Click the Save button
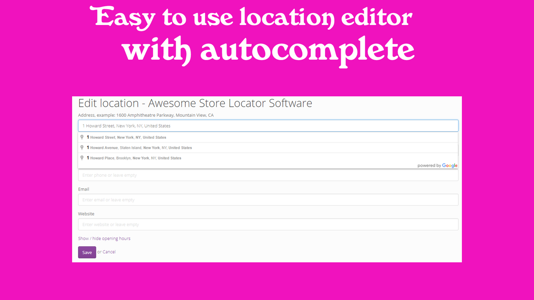 click(87, 252)
